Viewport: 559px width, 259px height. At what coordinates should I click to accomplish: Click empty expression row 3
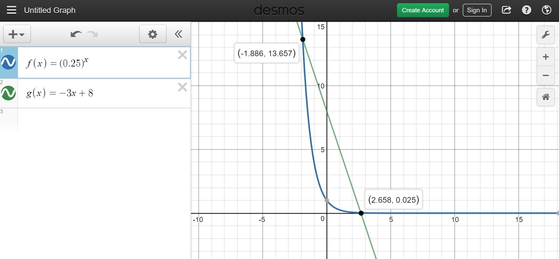pos(104,120)
